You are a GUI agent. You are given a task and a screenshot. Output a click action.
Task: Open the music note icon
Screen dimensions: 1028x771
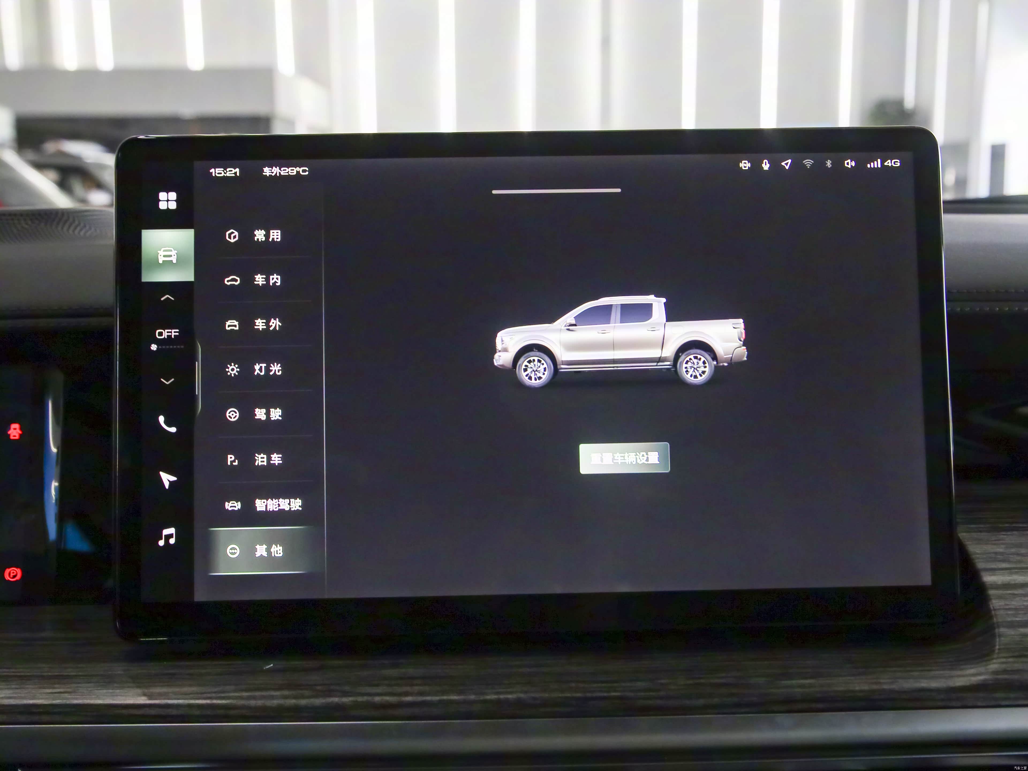coord(167,537)
